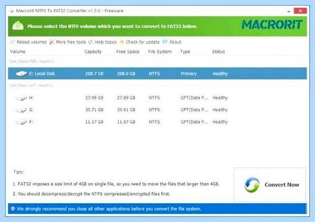This screenshot has width=315, height=222.
Task: Sort by Status column header
Action: (x=218, y=52)
